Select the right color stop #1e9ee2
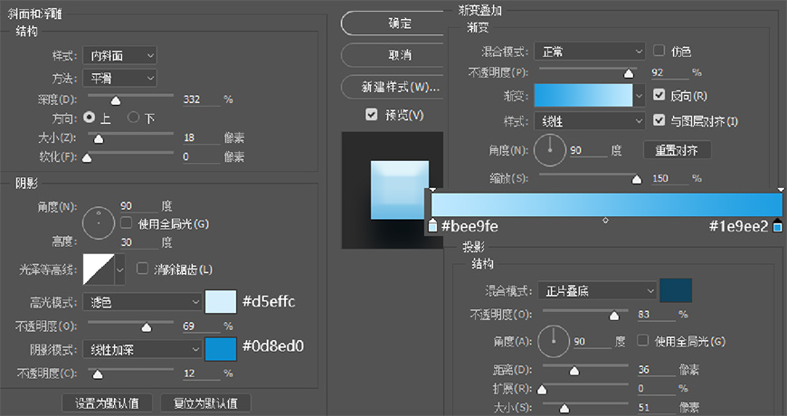 tap(778, 226)
